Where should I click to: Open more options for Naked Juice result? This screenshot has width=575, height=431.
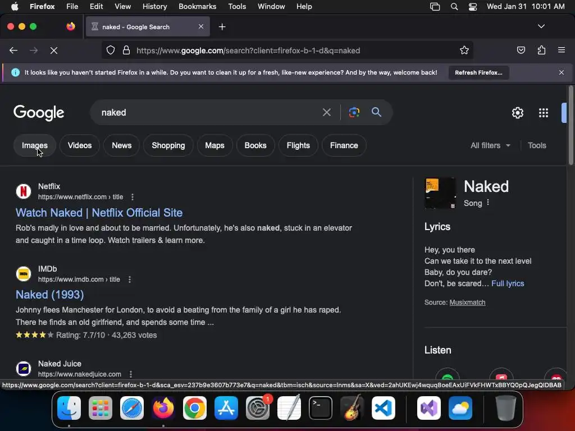point(130,374)
